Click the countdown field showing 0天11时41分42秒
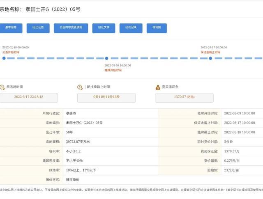 coord(106,97)
